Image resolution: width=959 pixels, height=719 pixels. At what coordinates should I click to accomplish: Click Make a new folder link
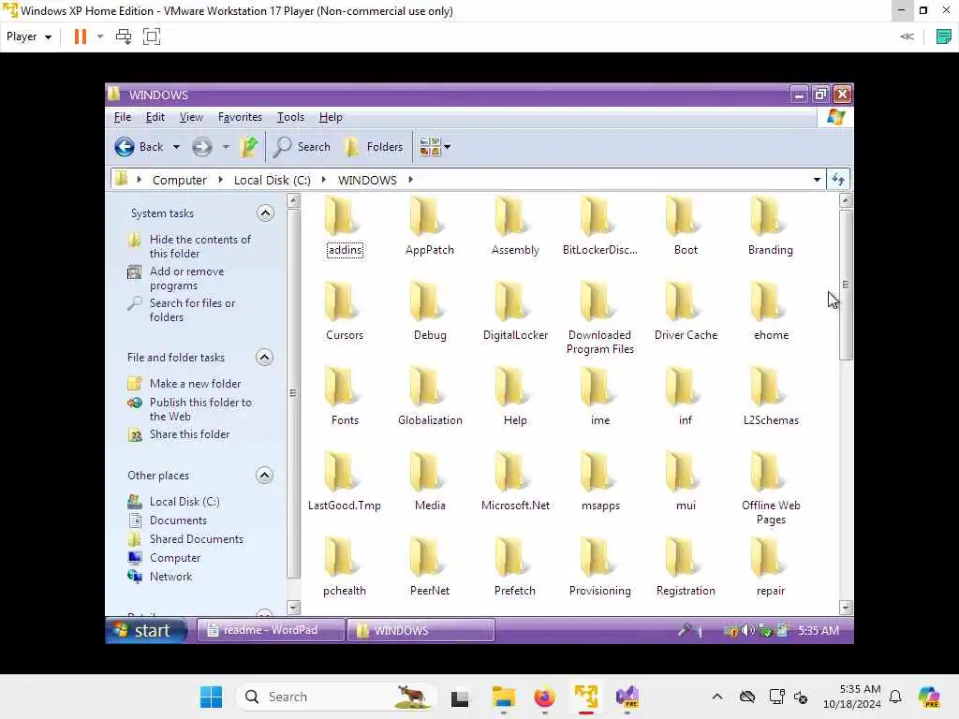(195, 383)
